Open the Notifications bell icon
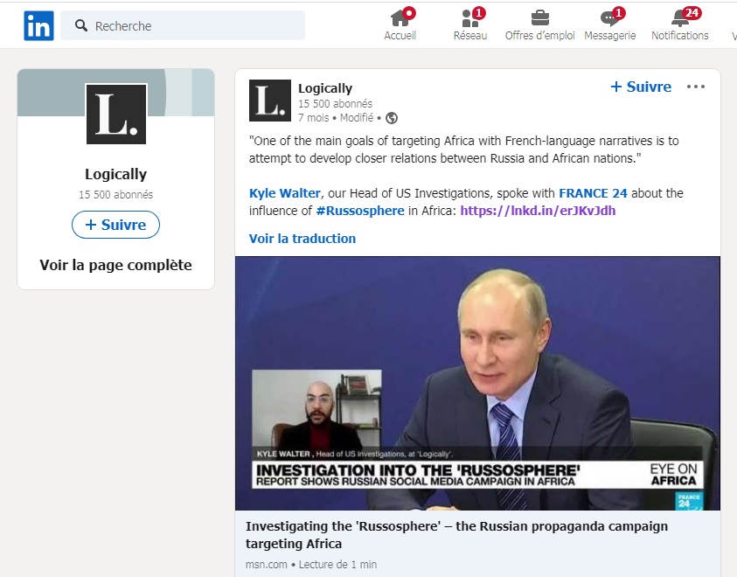This screenshot has height=577, width=737. 679,17
